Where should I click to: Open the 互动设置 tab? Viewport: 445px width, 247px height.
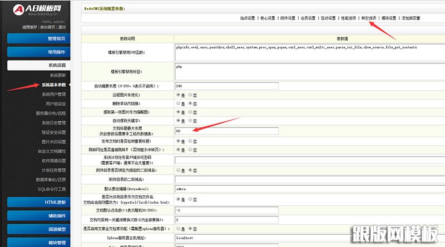click(x=328, y=18)
